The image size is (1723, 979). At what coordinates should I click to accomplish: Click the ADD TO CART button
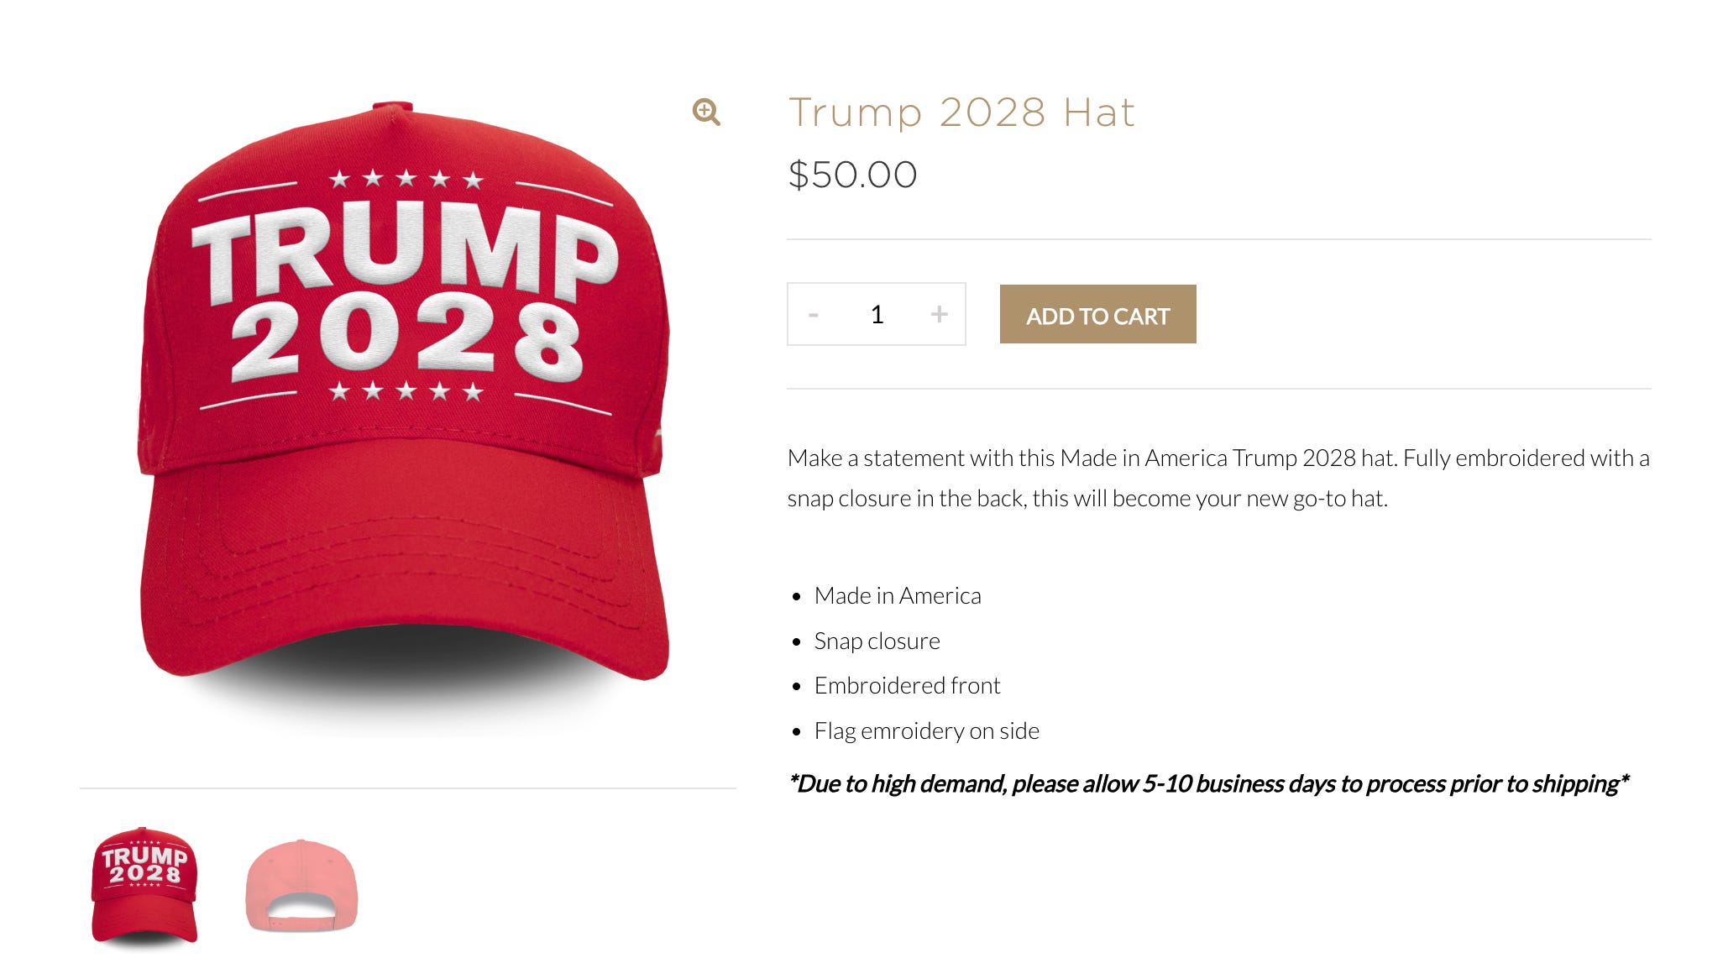coord(1097,314)
